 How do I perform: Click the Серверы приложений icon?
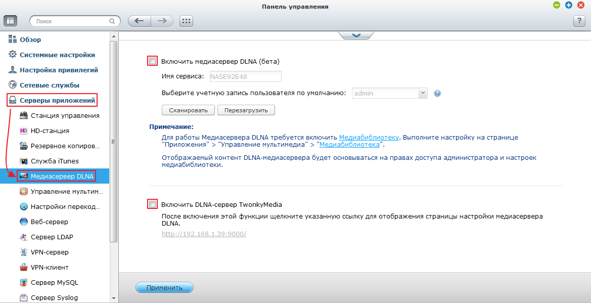(13, 100)
